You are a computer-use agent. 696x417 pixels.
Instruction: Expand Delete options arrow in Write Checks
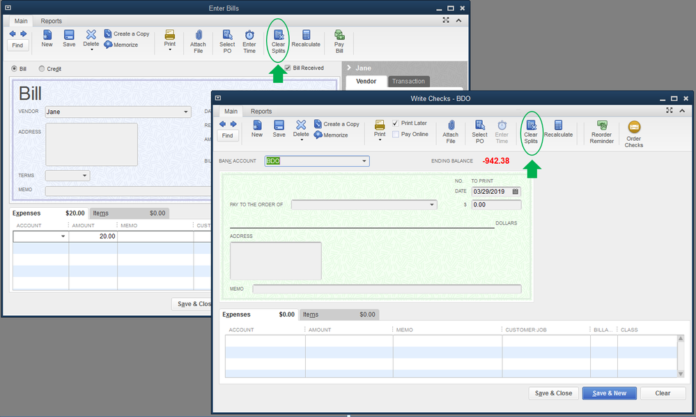302,140
